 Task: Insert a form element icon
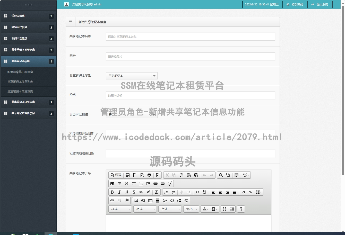112,184
